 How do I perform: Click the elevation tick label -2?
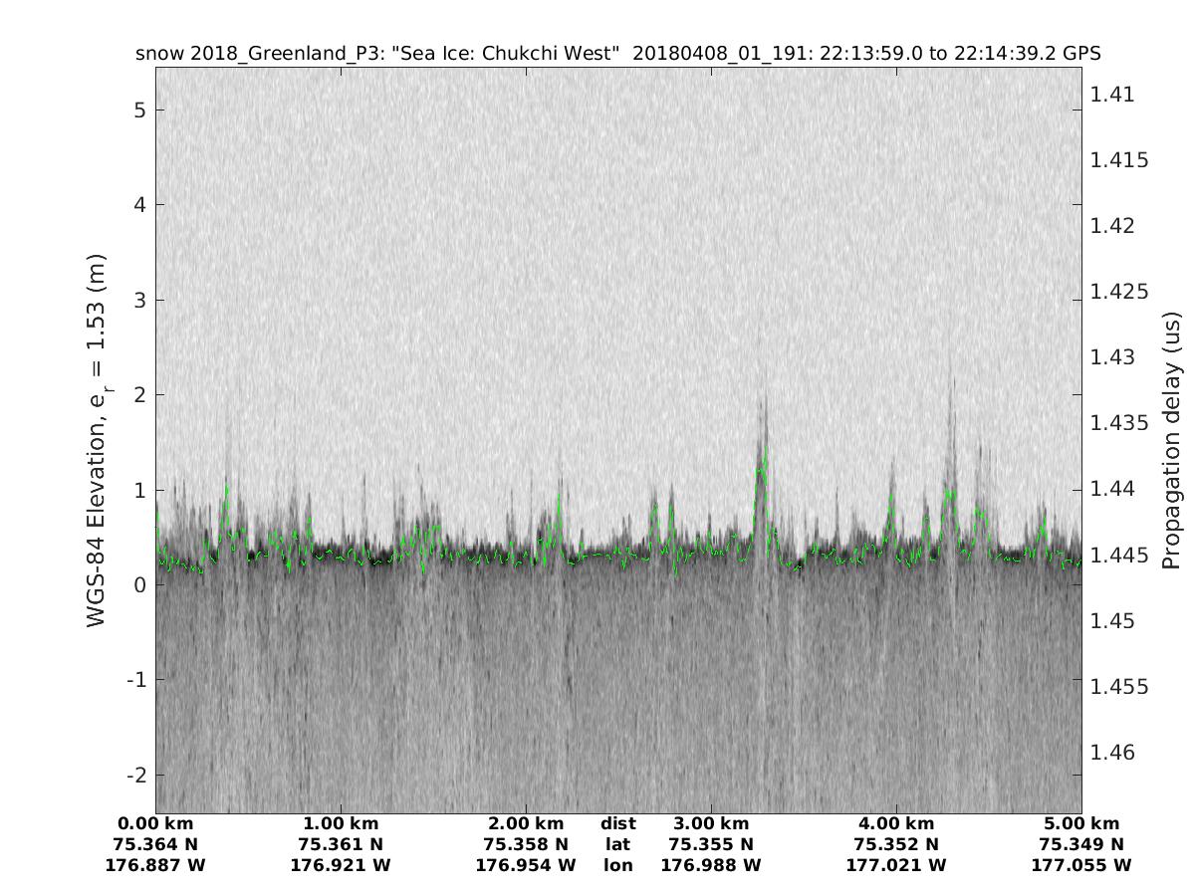click(135, 775)
